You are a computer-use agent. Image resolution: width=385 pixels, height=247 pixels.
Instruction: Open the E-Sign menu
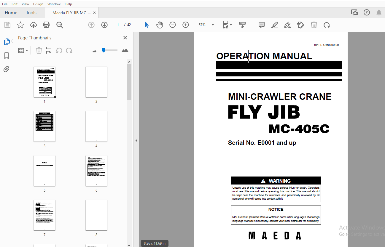tap(38, 4)
